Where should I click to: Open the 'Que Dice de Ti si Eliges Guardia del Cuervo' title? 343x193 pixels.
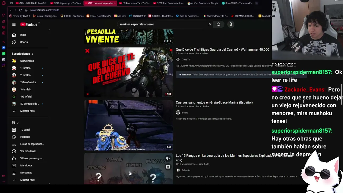(222, 50)
